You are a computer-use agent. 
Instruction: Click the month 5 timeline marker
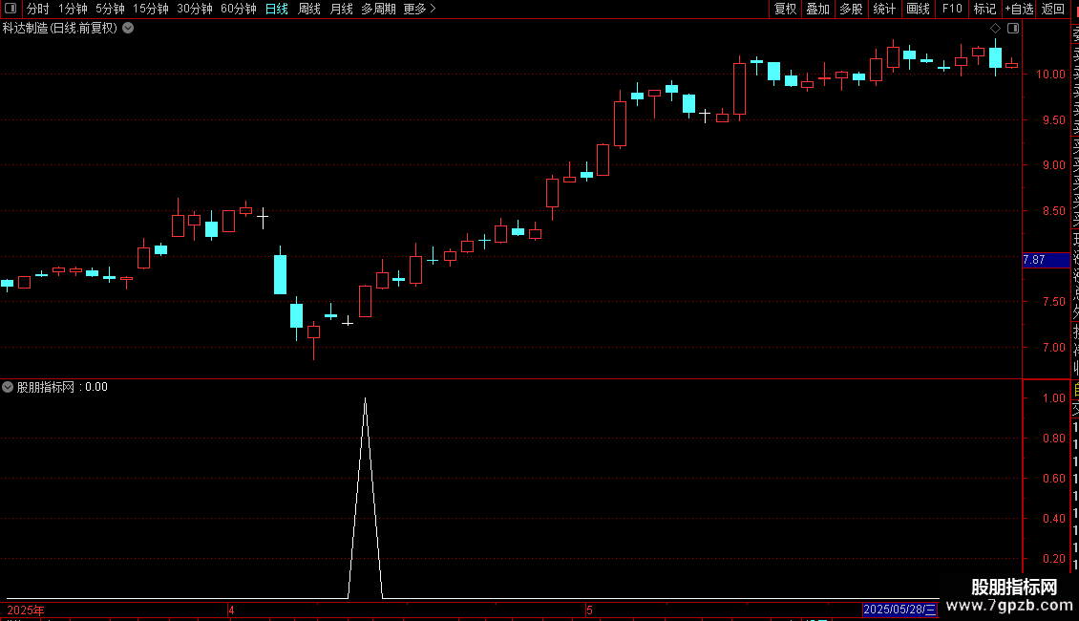(590, 610)
